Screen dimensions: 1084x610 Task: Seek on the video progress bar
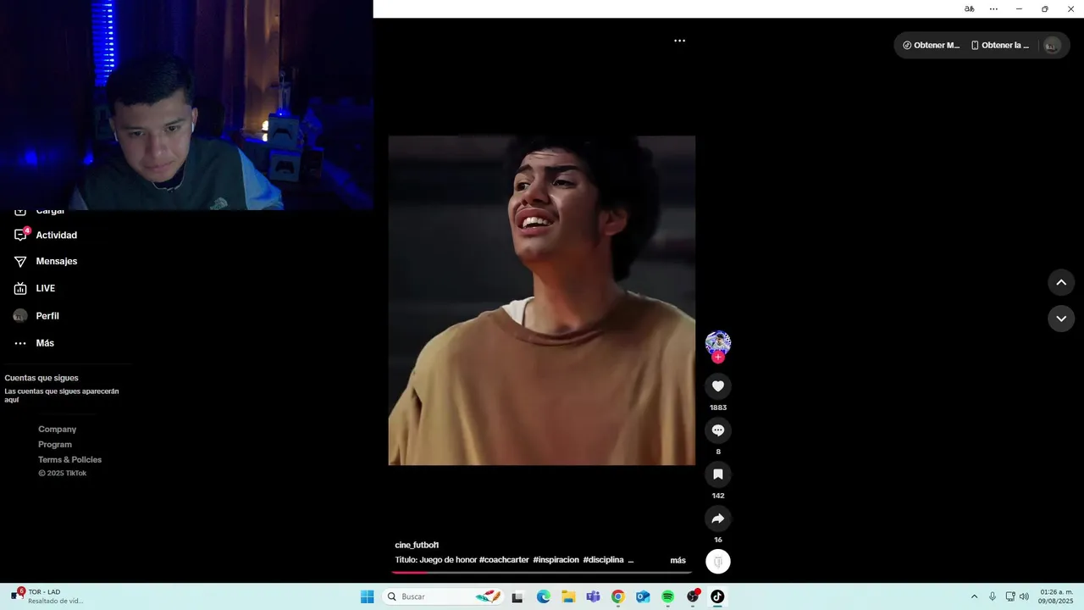542,573
